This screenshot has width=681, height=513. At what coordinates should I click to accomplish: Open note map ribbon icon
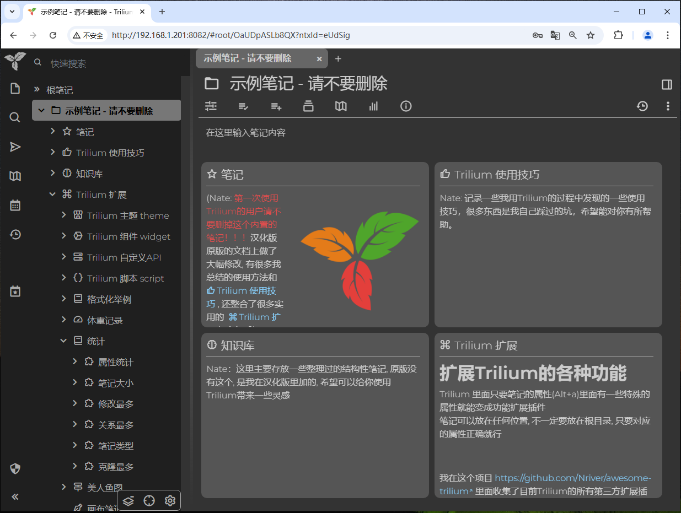[x=341, y=106]
